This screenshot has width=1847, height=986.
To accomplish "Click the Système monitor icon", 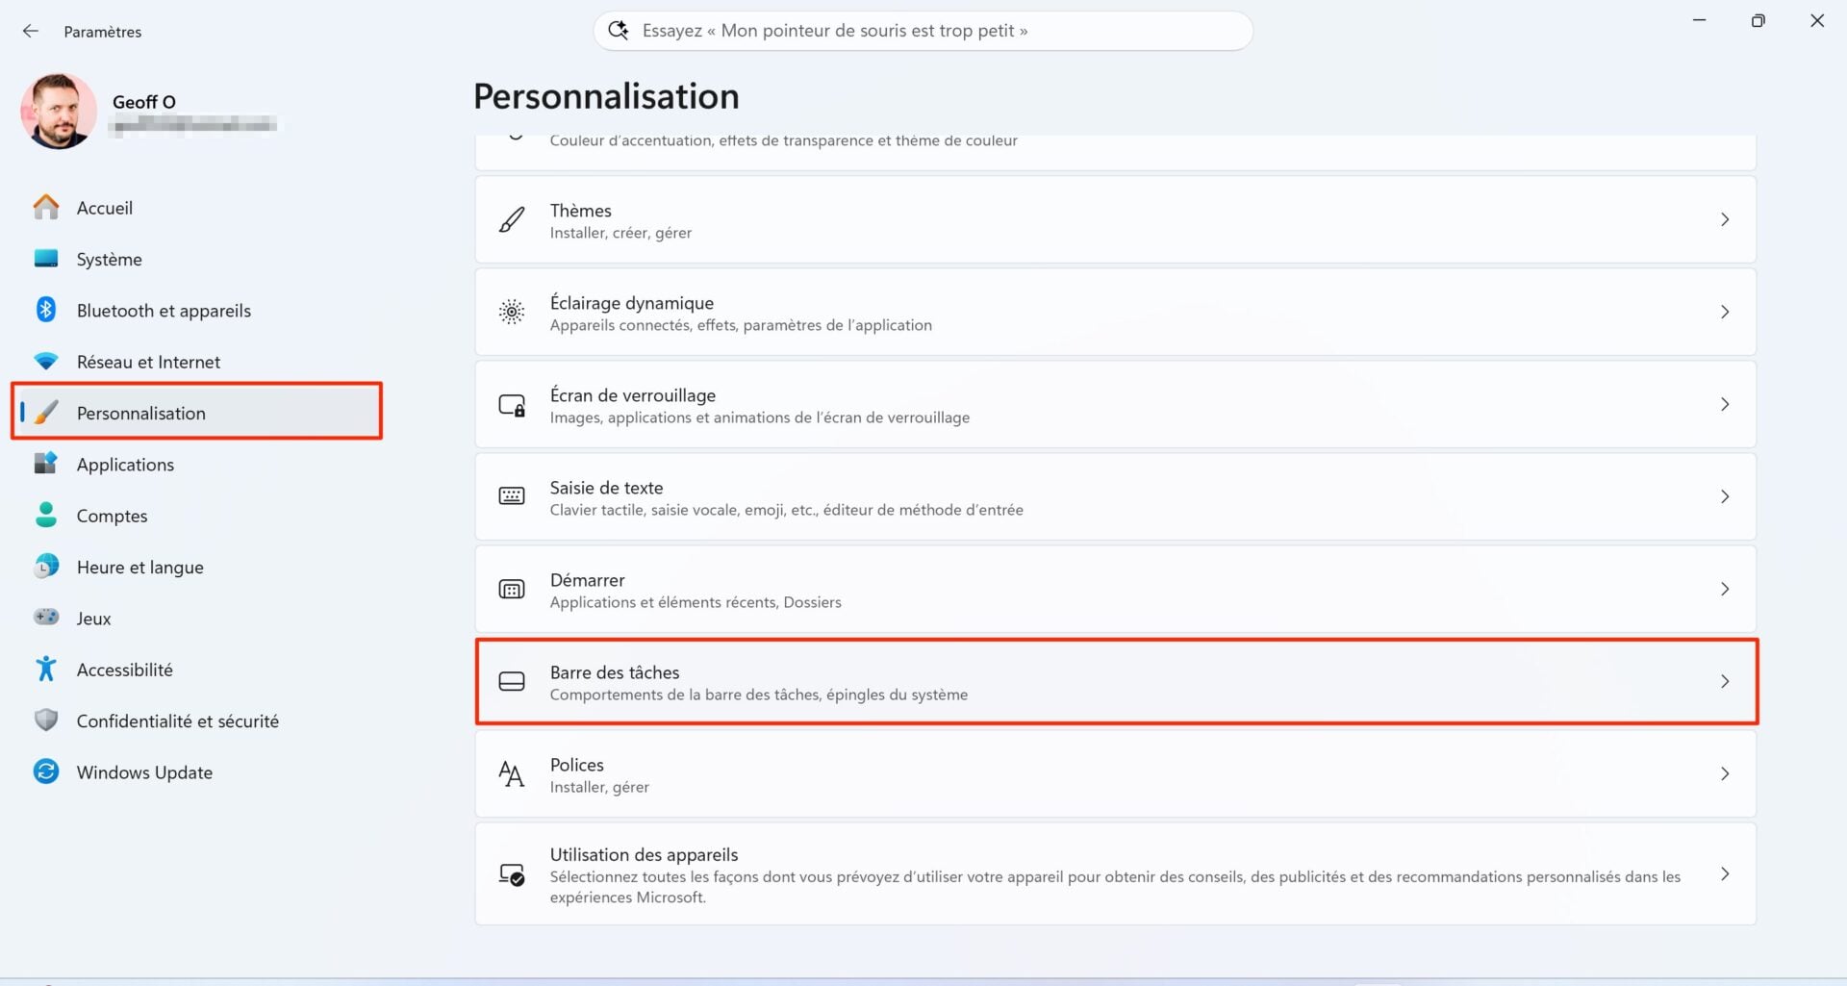I will click(x=46, y=259).
